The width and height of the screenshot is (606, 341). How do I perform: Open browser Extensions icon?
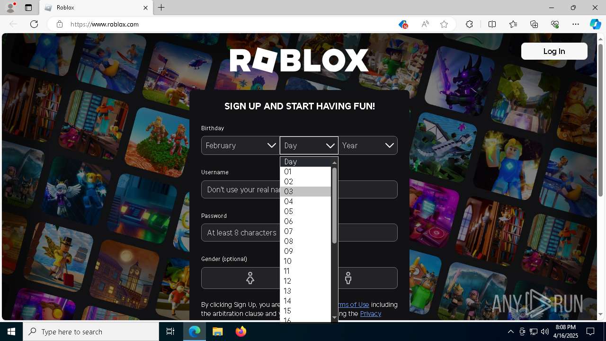pos(469,24)
